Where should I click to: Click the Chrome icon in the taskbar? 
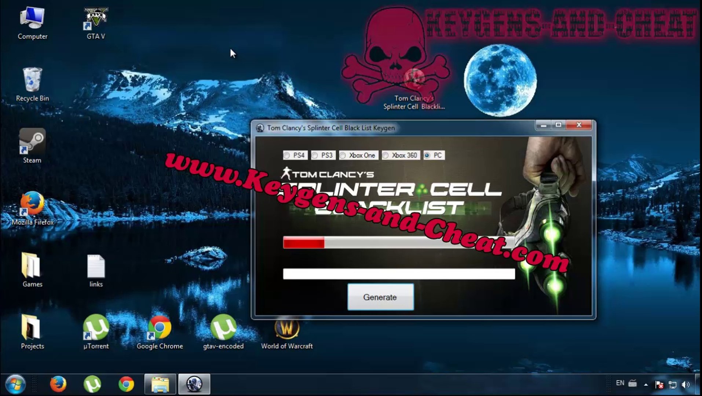coord(126,384)
